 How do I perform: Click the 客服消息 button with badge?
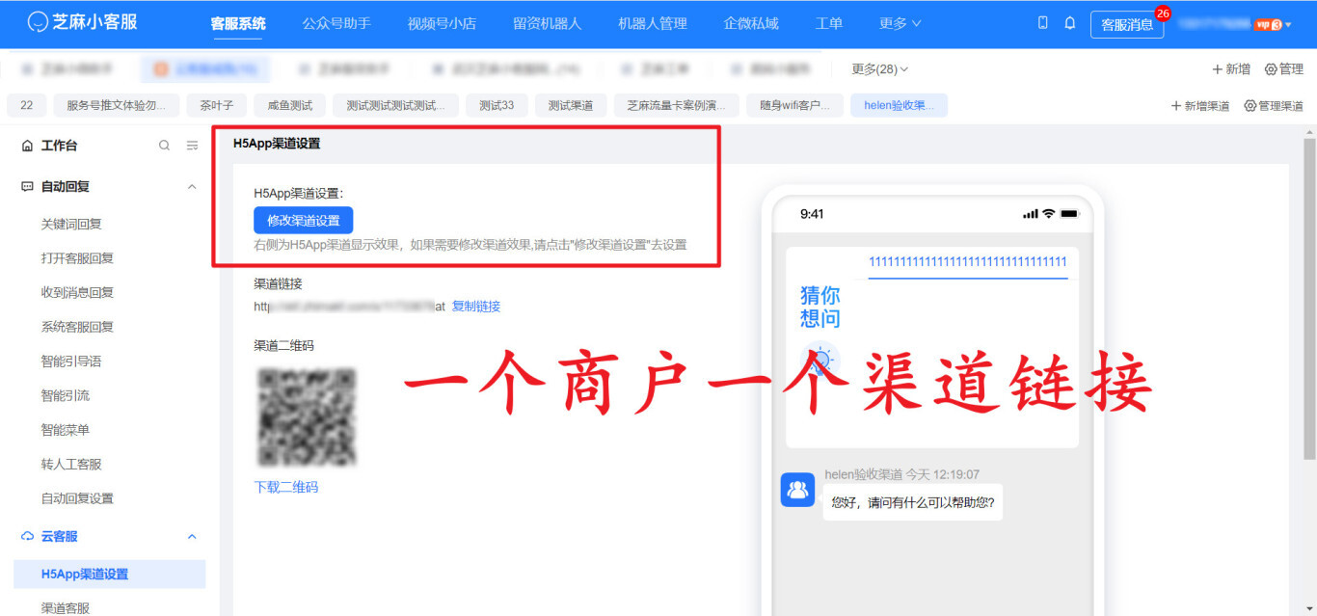pos(1126,25)
